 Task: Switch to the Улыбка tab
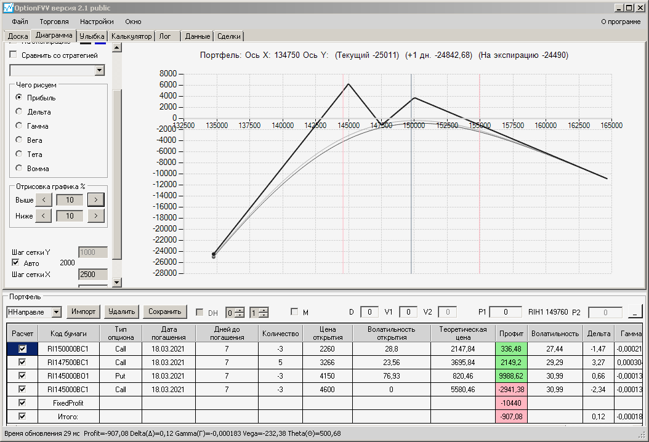coord(92,36)
